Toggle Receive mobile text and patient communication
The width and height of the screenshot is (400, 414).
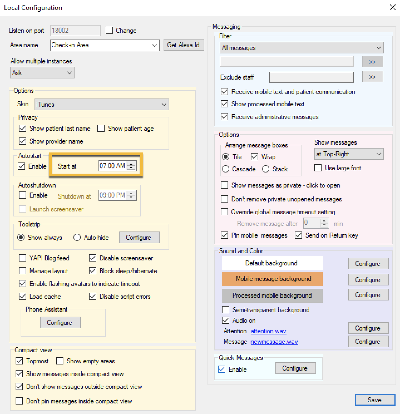tap(224, 92)
